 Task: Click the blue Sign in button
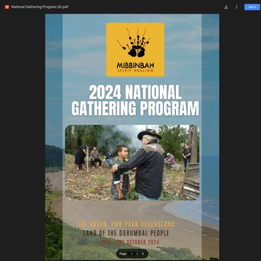pos(252,7)
